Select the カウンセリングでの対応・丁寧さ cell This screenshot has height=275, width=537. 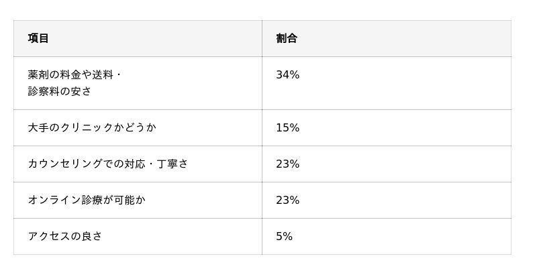click(x=108, y=164)
